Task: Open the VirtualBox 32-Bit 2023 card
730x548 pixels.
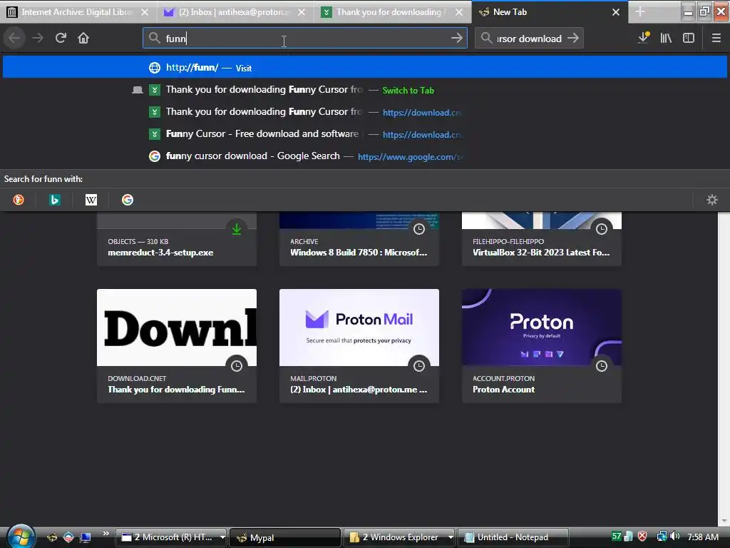Action: pyautogui.click(x=542, y=239)
